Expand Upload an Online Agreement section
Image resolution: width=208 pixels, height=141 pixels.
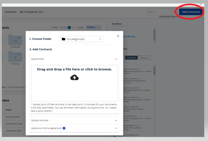coord(75,128)
